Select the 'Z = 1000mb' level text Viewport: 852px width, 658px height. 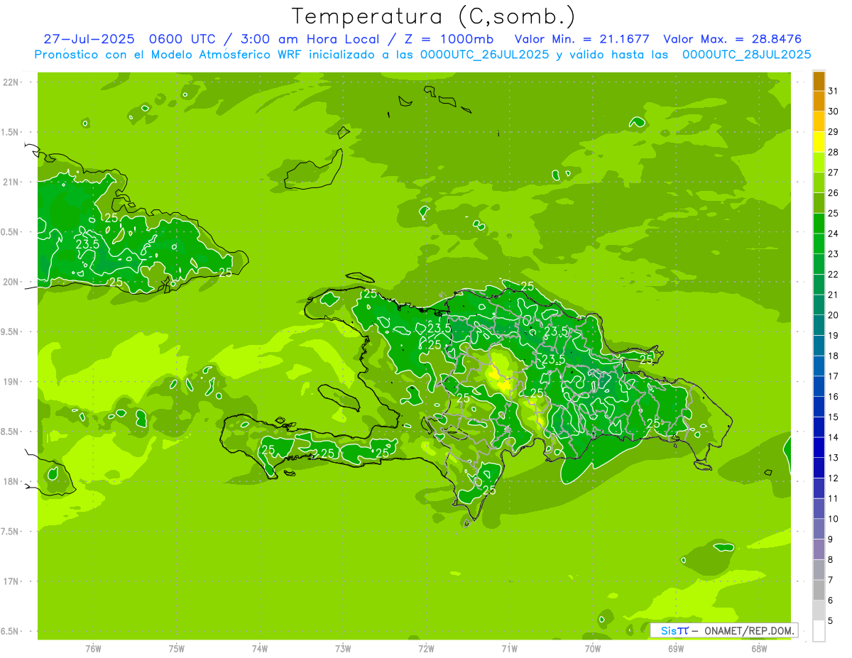(x=449, y=39)
